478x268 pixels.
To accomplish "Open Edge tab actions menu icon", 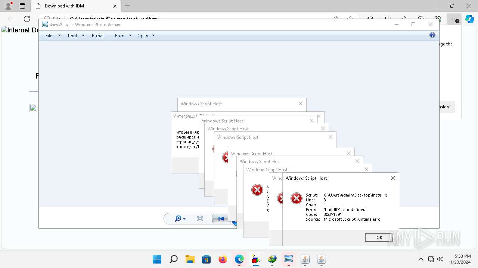I will 22,6.
